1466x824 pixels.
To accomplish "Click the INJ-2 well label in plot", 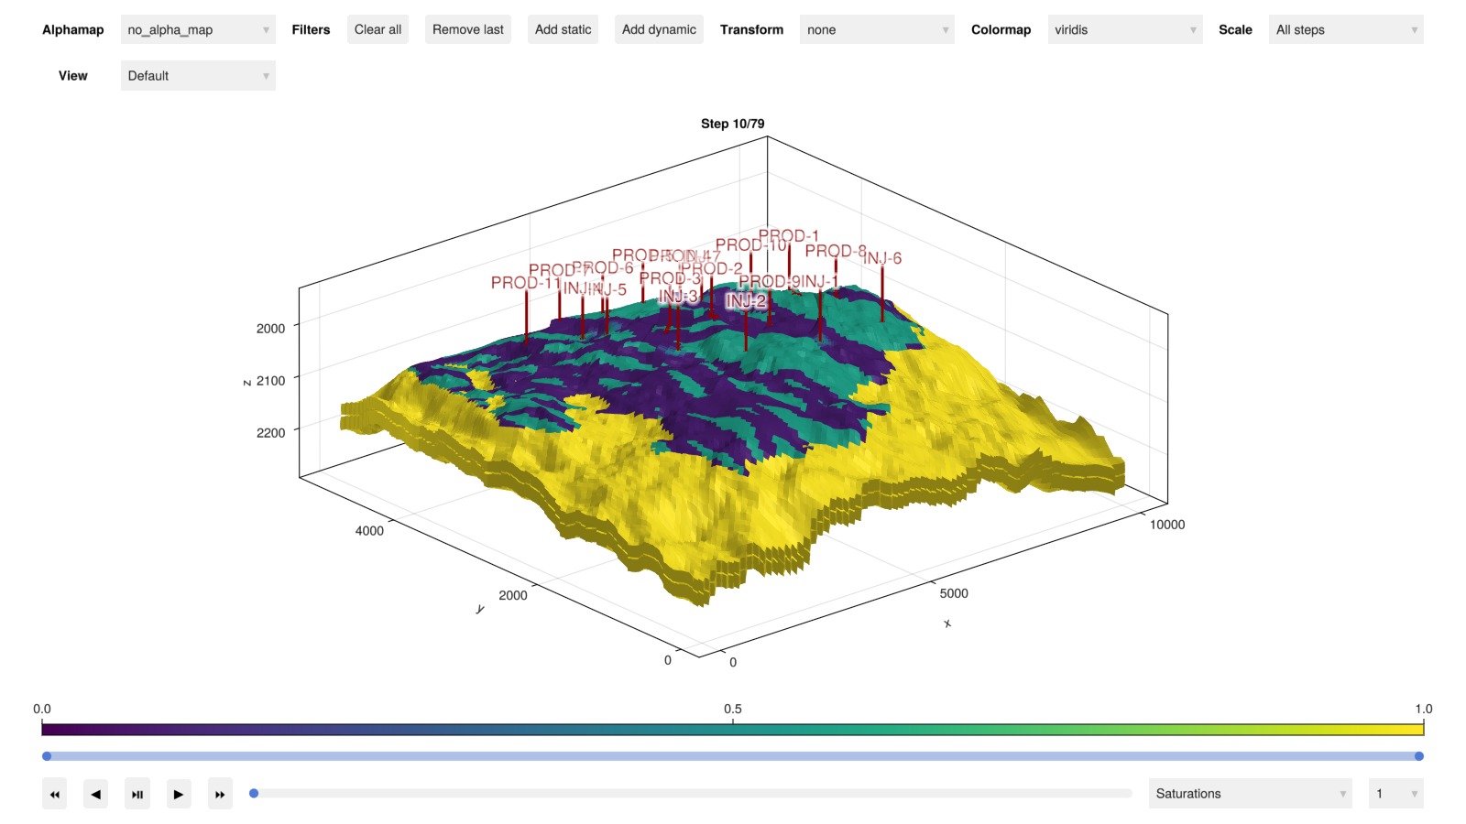I will 746,301.
